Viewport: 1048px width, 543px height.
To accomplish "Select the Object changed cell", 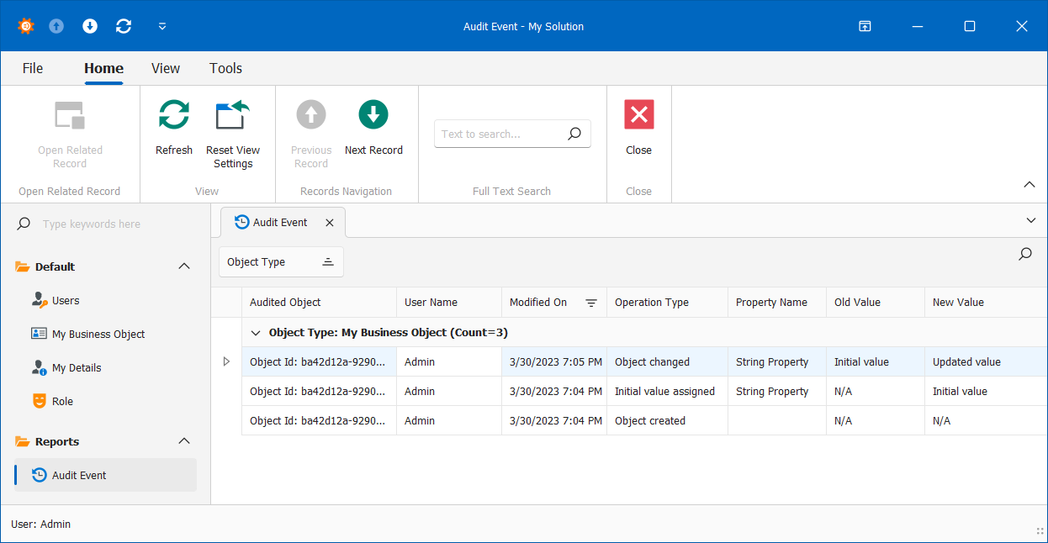I will (x=667, y=361).
